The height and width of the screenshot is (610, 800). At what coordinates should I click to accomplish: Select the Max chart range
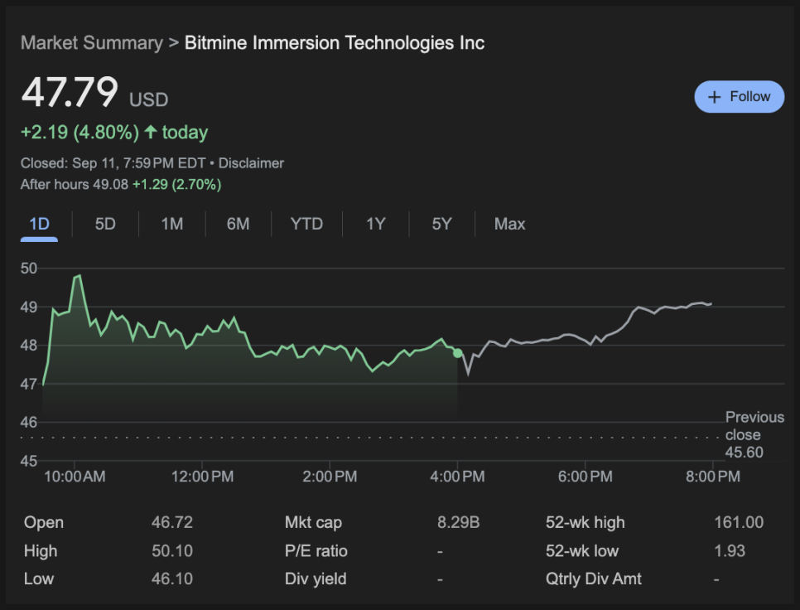pyautogui.click(x=509, y=224)
